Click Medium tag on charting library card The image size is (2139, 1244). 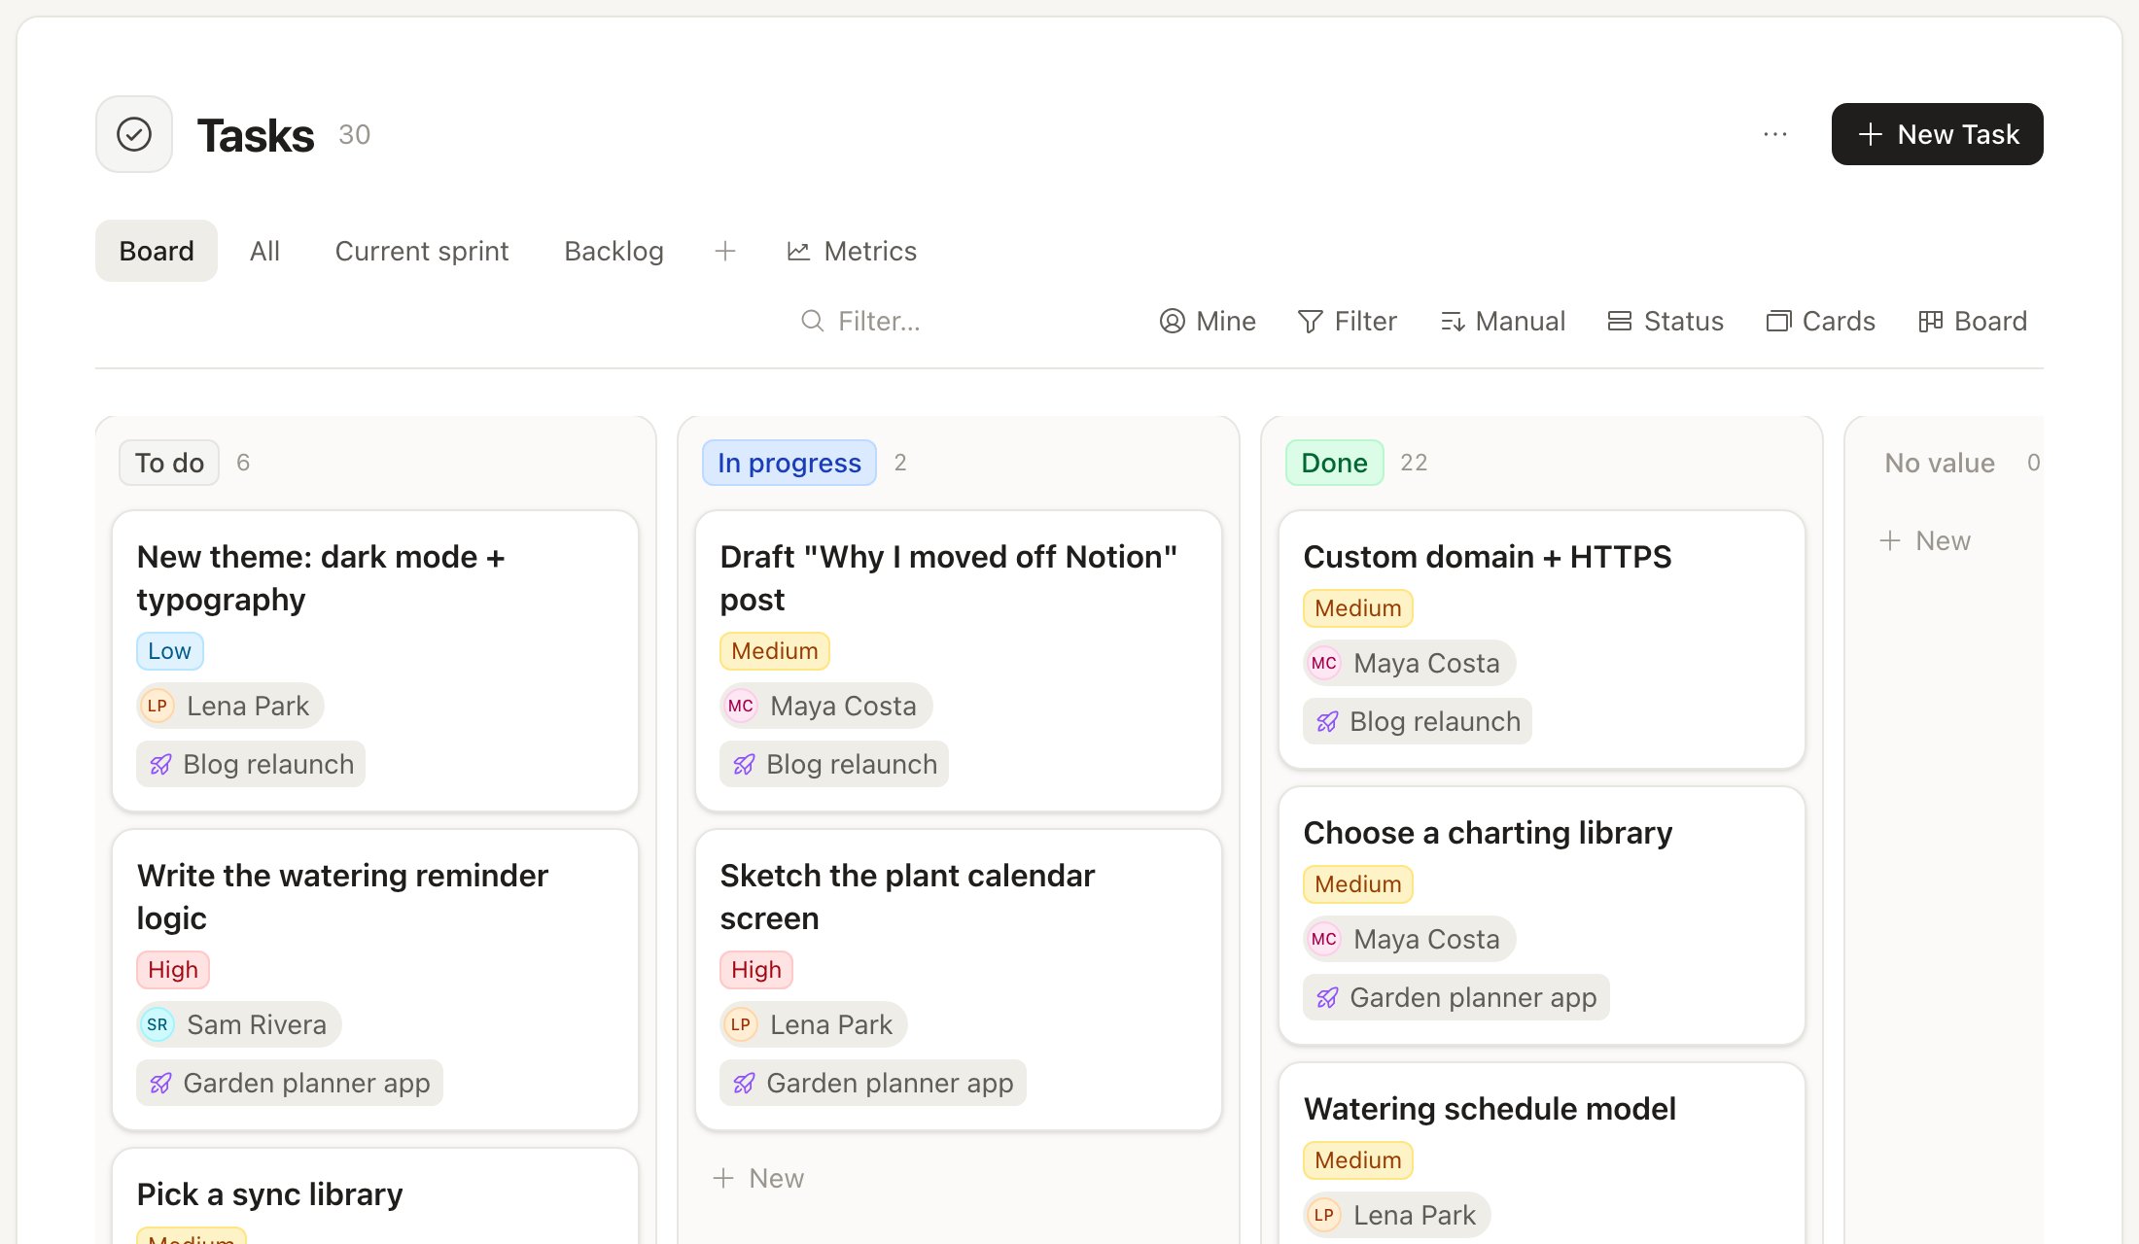(1358, 884)
